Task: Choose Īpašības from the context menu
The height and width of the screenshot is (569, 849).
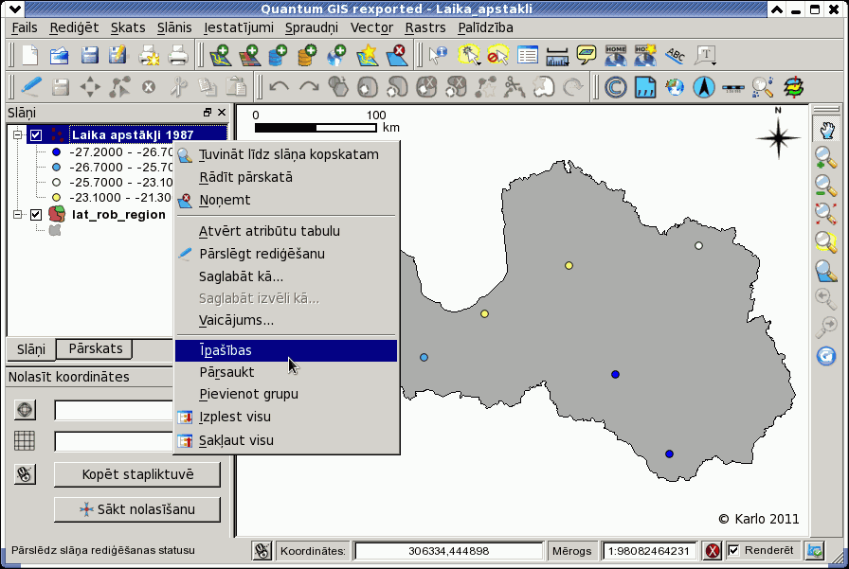Action: click(286, 350)
